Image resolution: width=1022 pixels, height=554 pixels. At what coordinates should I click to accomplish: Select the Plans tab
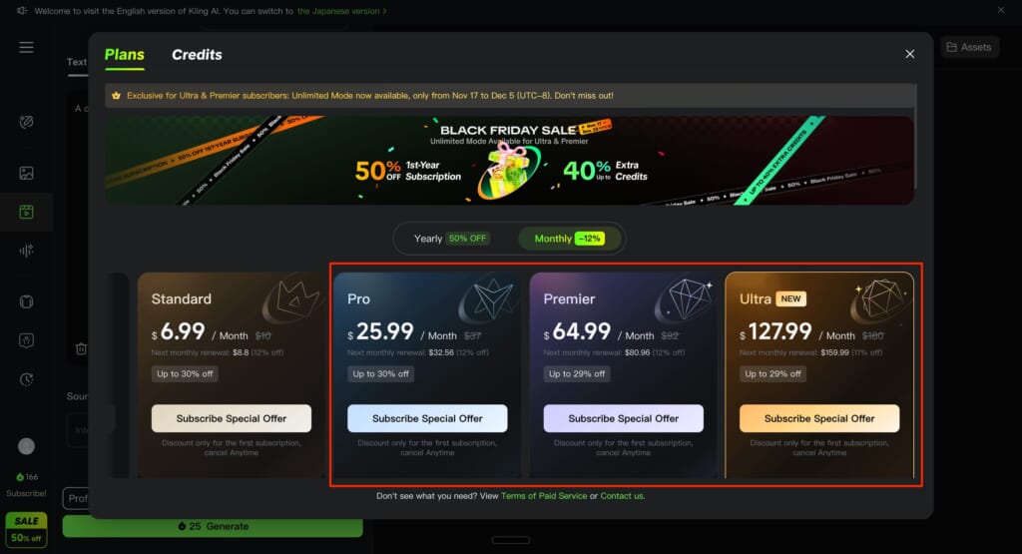125,55
